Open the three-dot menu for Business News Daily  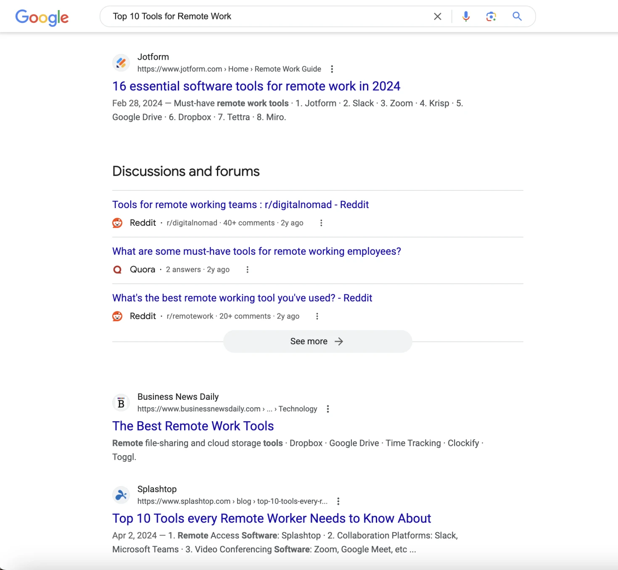(x=328, y=409)
